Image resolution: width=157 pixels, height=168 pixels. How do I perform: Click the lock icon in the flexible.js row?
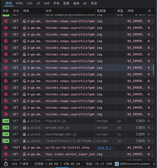coord(24,121)
